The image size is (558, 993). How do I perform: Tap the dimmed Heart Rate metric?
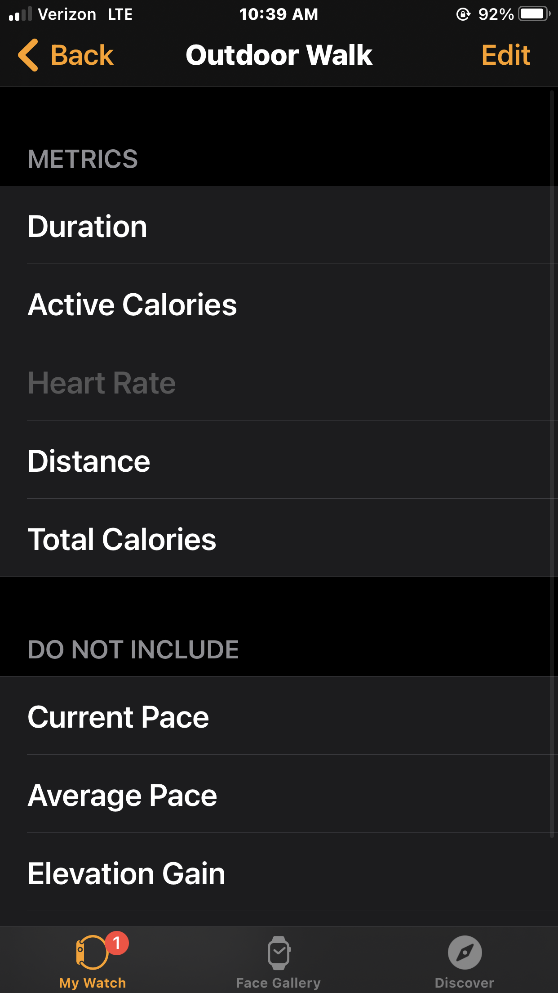[x=279, y=382]
